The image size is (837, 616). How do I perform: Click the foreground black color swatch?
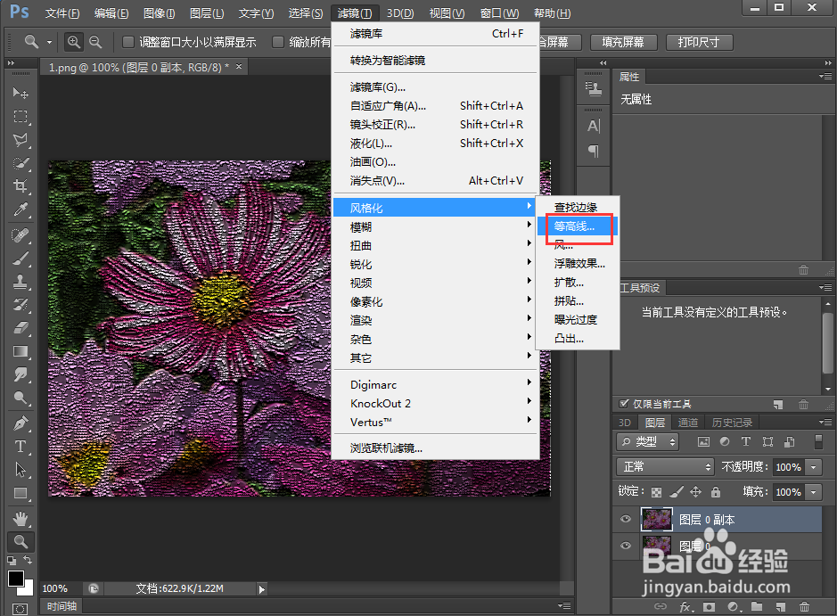click(16, 578)
